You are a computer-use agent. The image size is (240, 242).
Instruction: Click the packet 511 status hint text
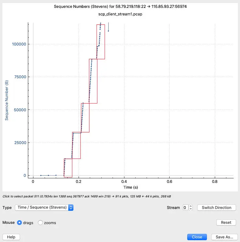tap(87, 196)
